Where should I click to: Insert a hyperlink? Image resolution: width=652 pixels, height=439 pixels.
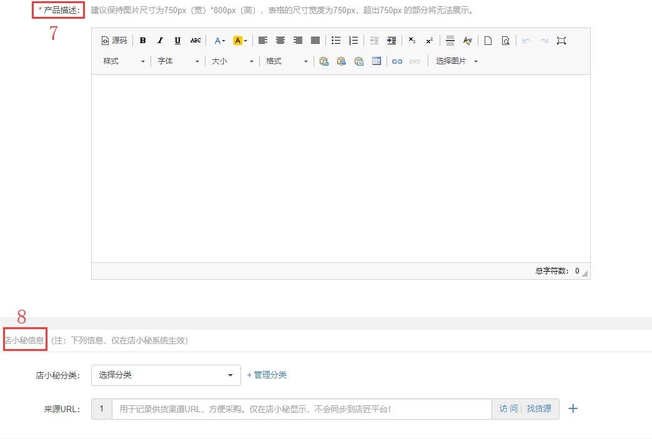(x=397, y=61)
